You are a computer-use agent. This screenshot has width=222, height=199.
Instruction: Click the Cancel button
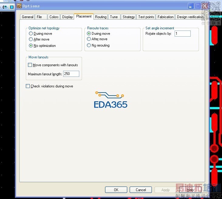click(x=141, y=190)
